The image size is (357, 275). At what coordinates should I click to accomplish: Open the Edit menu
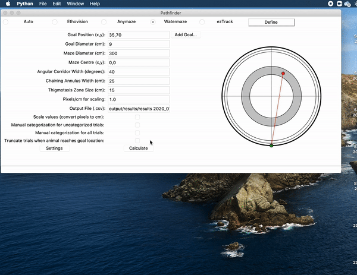57,4
